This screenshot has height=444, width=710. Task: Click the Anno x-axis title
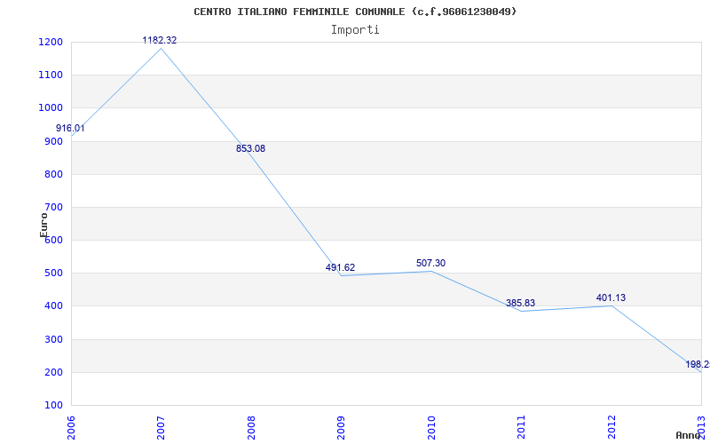click(688, 435)
